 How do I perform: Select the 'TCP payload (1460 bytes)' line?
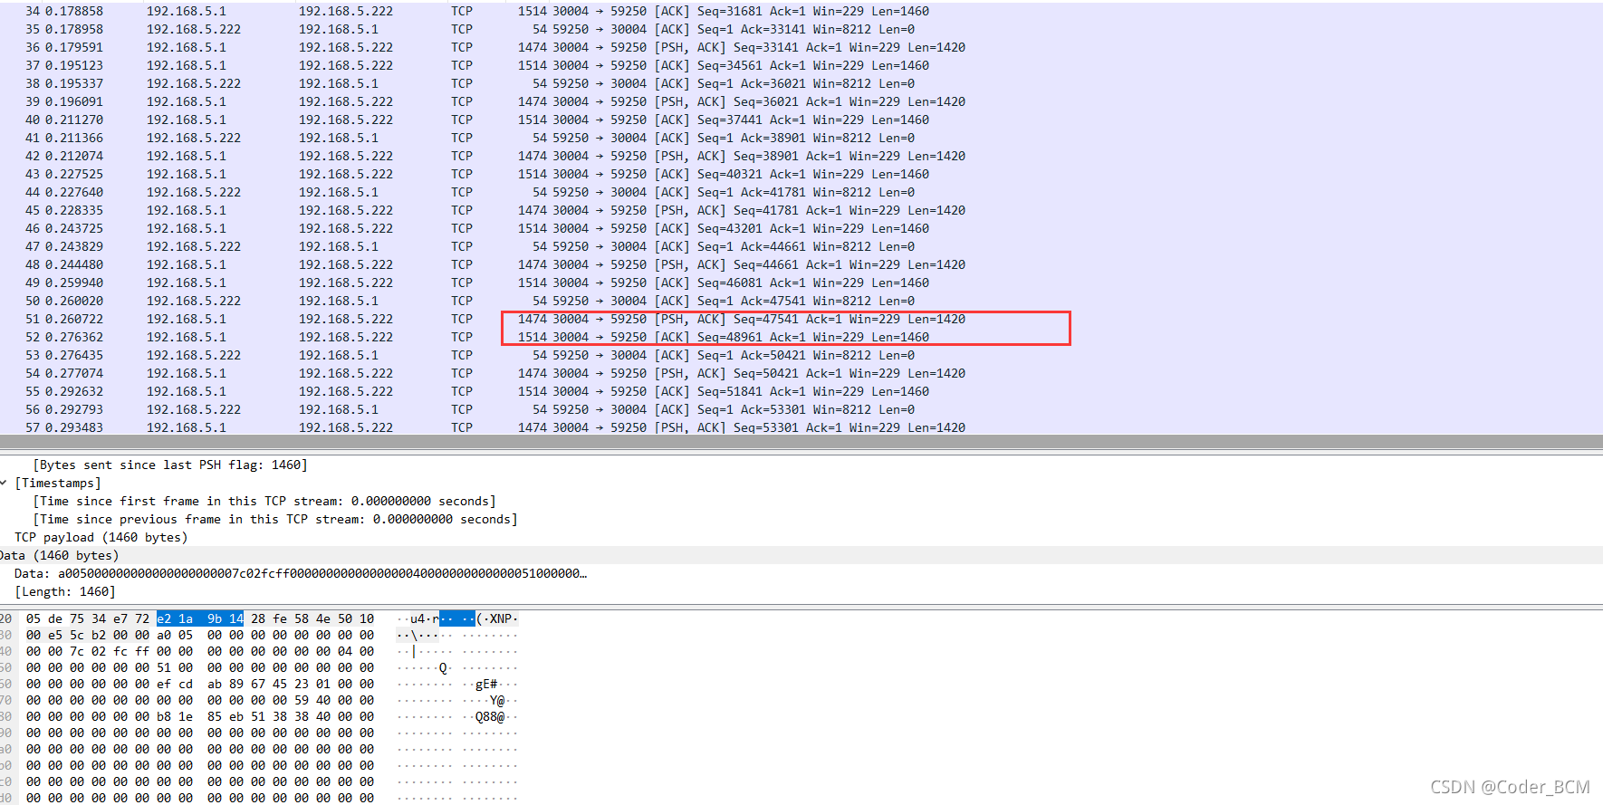(101, 537)
